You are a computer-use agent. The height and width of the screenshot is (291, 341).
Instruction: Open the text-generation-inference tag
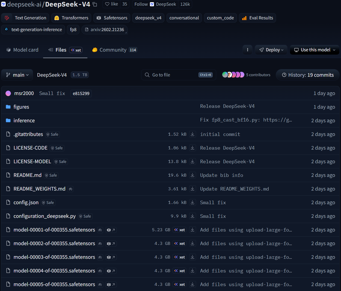pyautogui.click(x=33, y=29)
